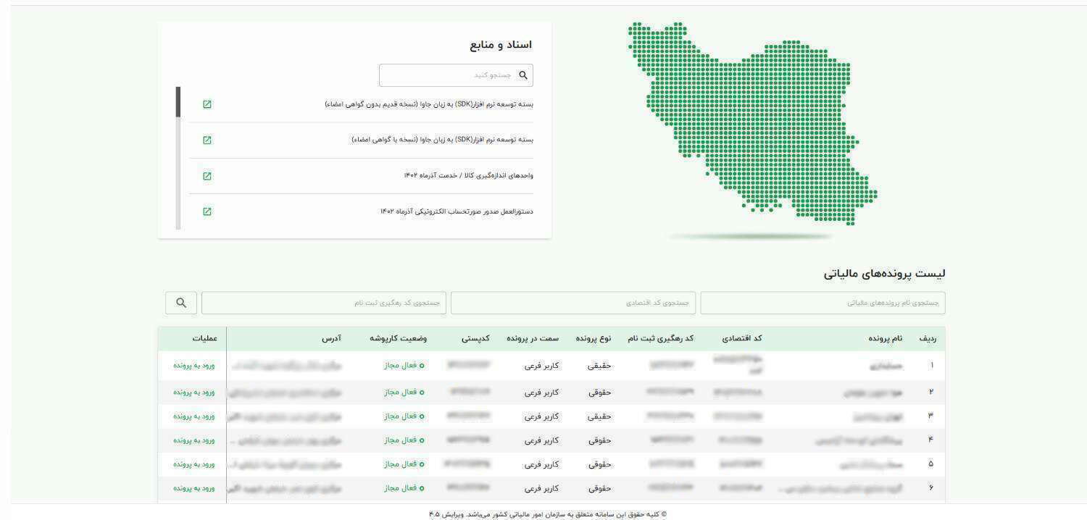Click file type حقیقی in row 1
1087x520 pixels.
pos(599,366)
